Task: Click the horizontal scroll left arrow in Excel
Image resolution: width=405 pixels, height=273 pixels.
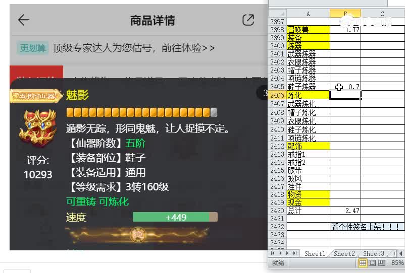Action: (x=401, y=253)
